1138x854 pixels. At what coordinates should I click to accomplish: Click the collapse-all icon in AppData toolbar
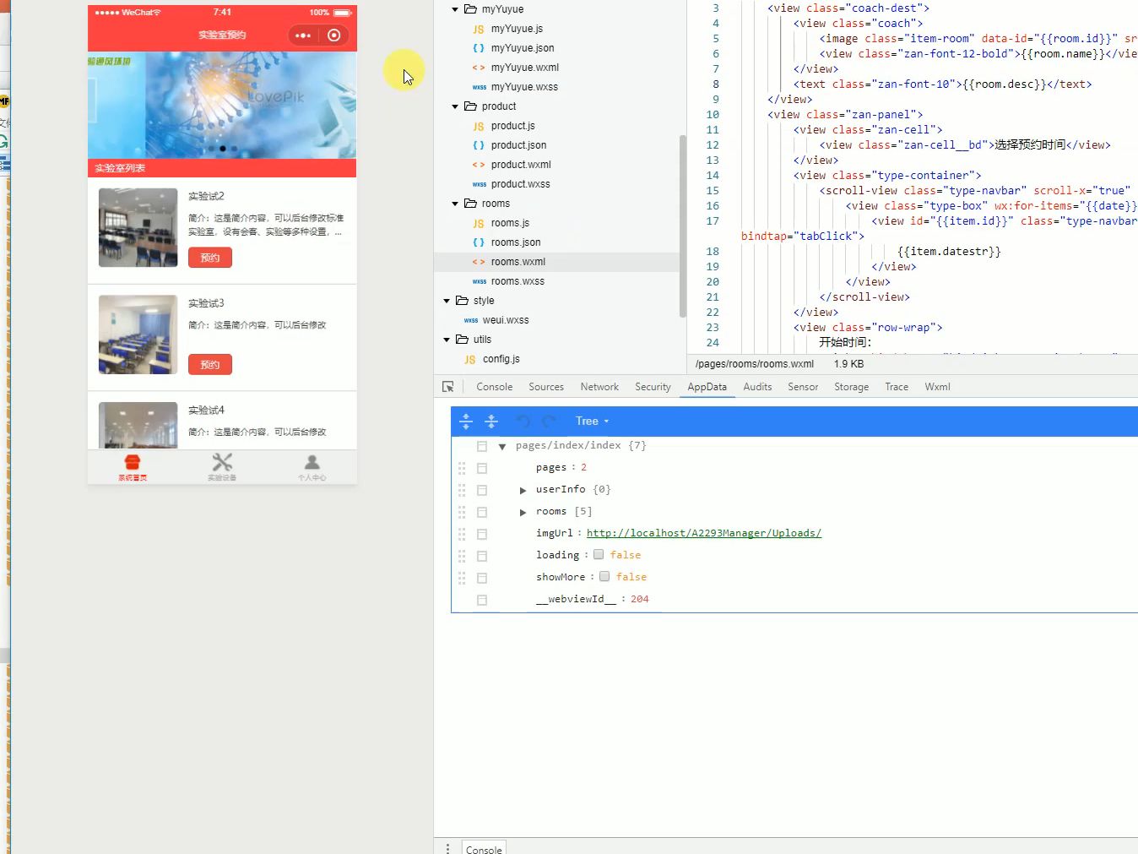click(x=492, y=421)
